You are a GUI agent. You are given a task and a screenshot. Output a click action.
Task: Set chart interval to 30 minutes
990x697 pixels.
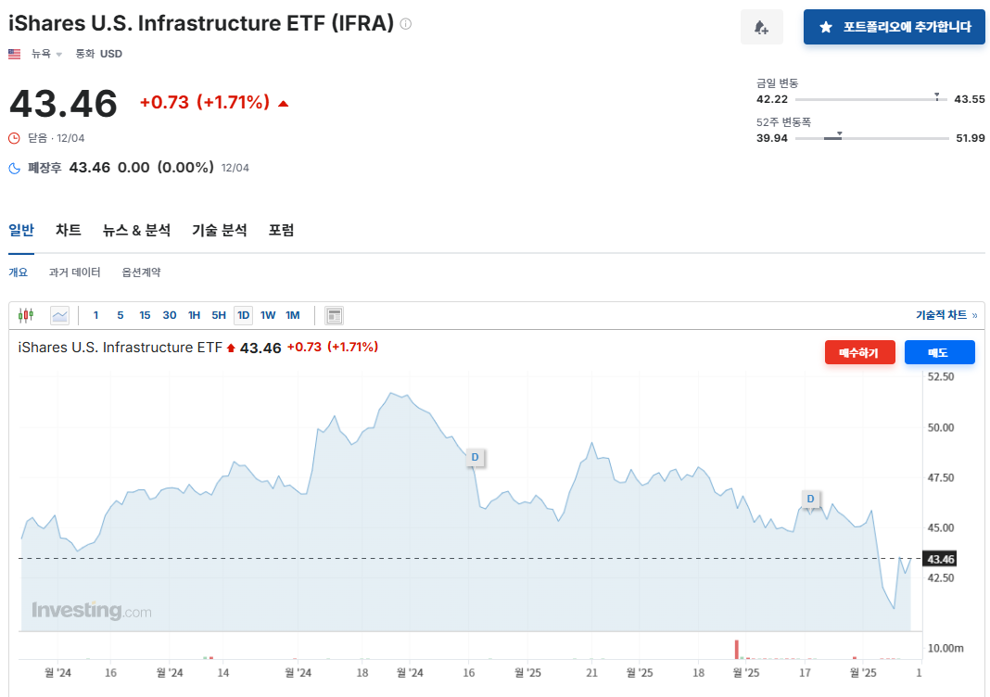[x=170, y=315]
